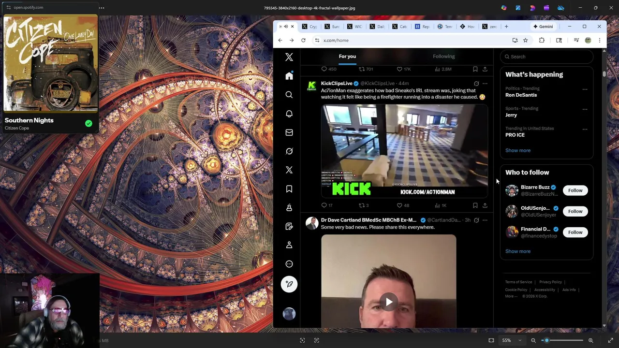
Task: Switch to the 'Daily' browser tab
Action: point(377,27)
